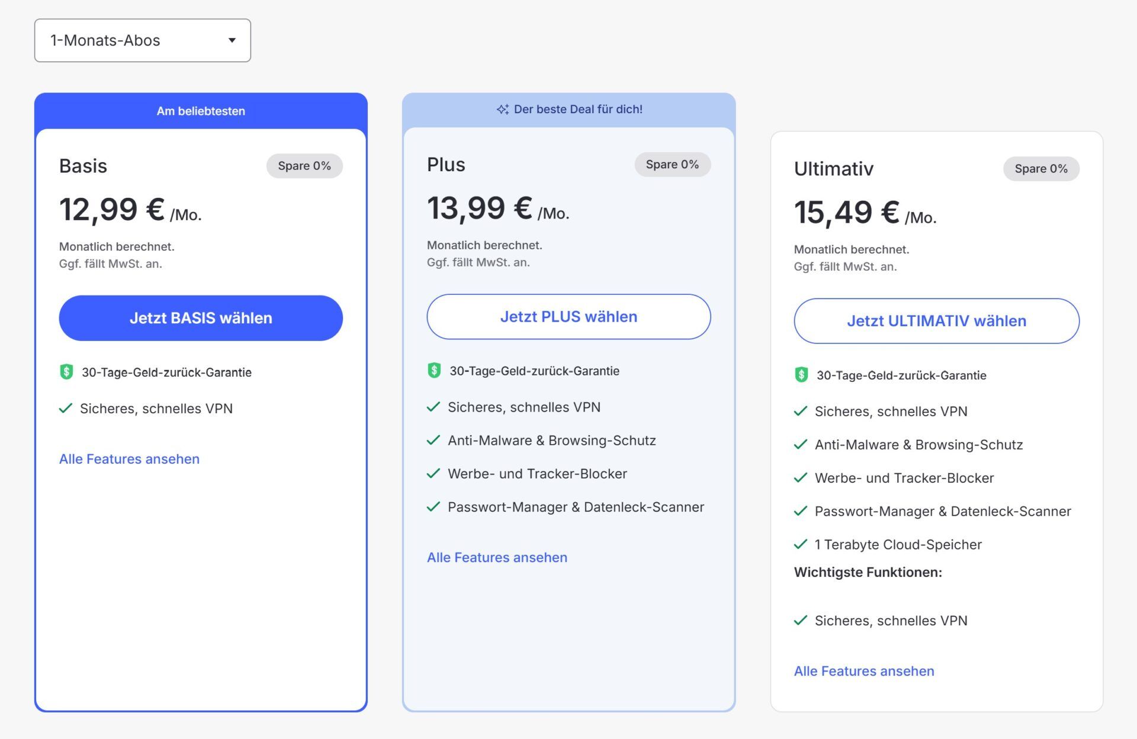Click 1 Terabyte Cloud-Speicher feature text
1137x739 pixels.
(x=898, y=545)
